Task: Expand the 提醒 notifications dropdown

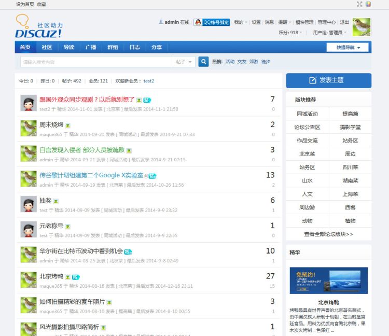Action: [x=285, y=22]
